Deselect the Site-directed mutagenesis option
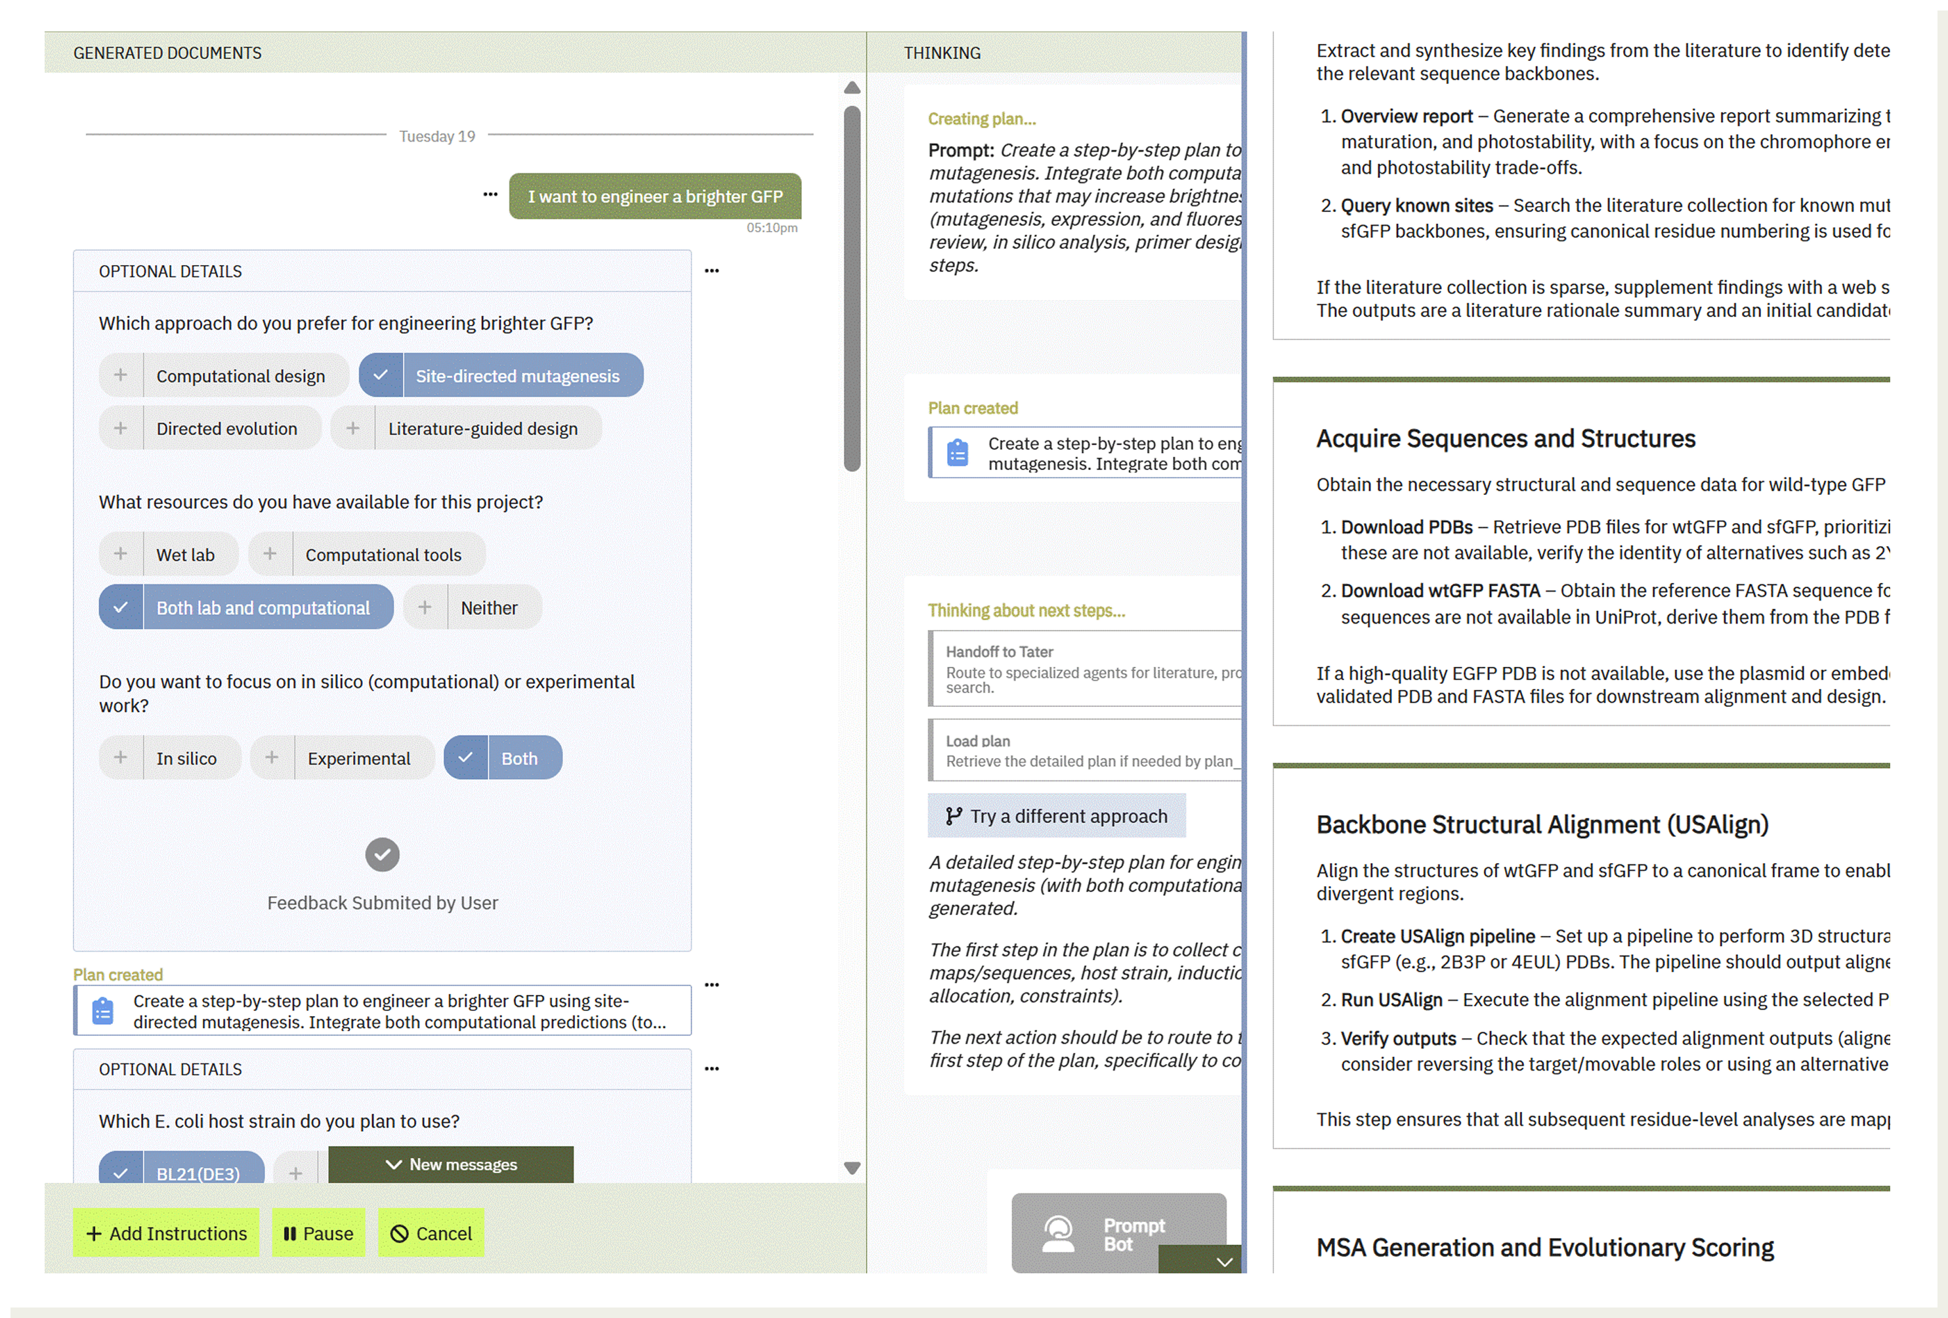Viewport: 1948px width, 1318px height. tap(500, 375)
